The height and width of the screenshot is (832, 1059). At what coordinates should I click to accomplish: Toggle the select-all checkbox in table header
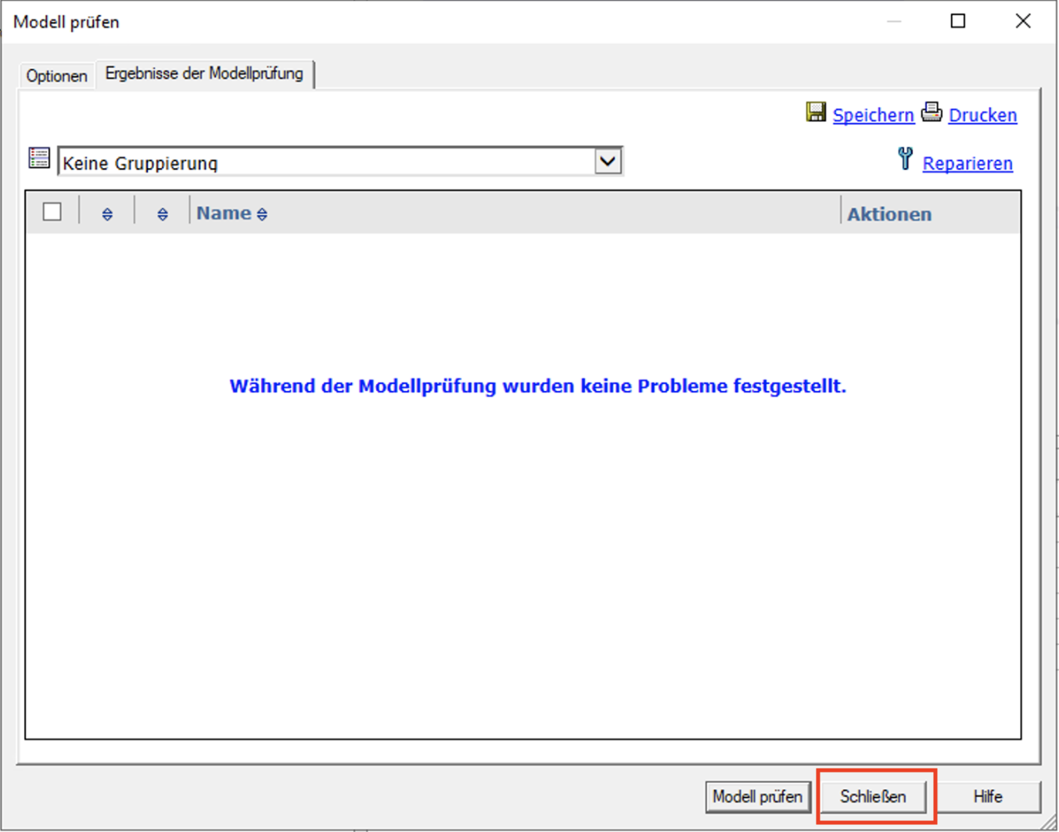click(52, 212)
